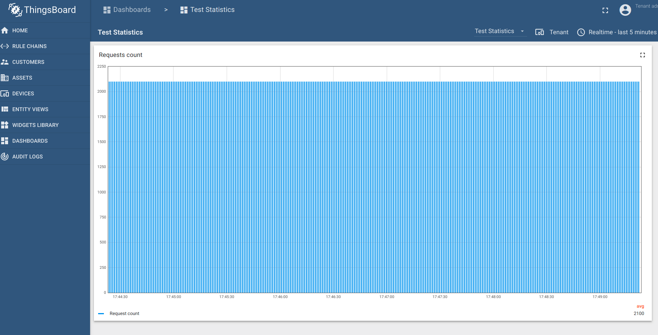Click the Rule Chains icon

[5, 46]
